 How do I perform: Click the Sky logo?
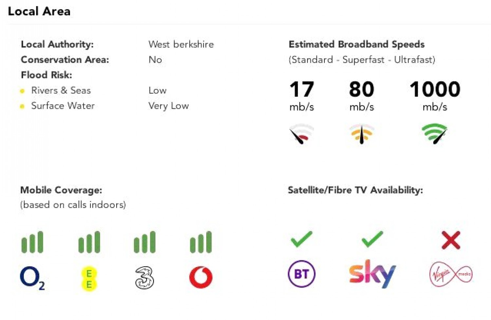[x=373, y=274]
